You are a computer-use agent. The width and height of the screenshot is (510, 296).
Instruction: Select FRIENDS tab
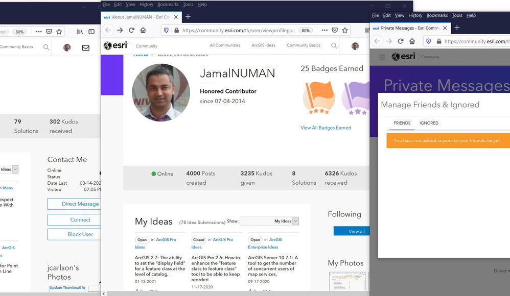pos(402,123)
